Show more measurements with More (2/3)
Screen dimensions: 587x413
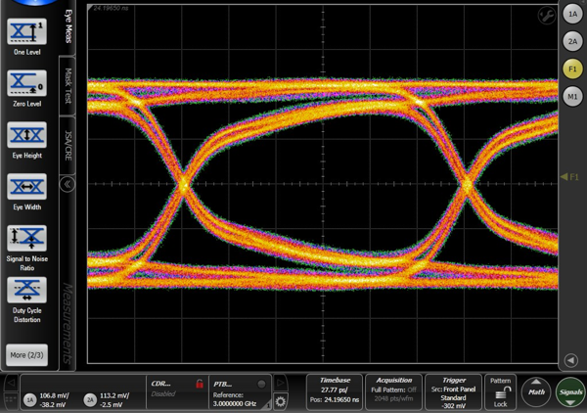point(26,355)
